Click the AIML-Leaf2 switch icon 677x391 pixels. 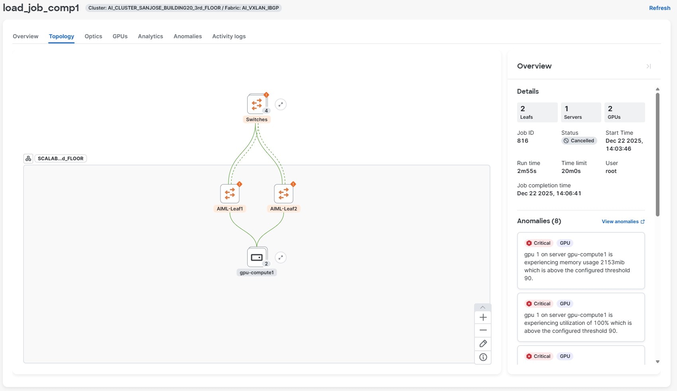click(x=283, y=194)
